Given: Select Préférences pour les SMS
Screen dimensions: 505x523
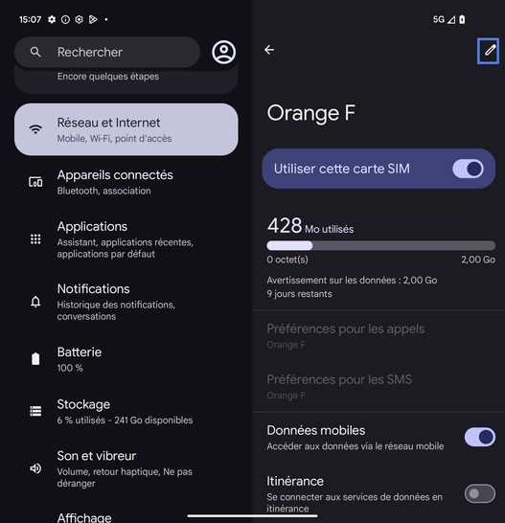Looking at the screenshot, I should 379,387.
